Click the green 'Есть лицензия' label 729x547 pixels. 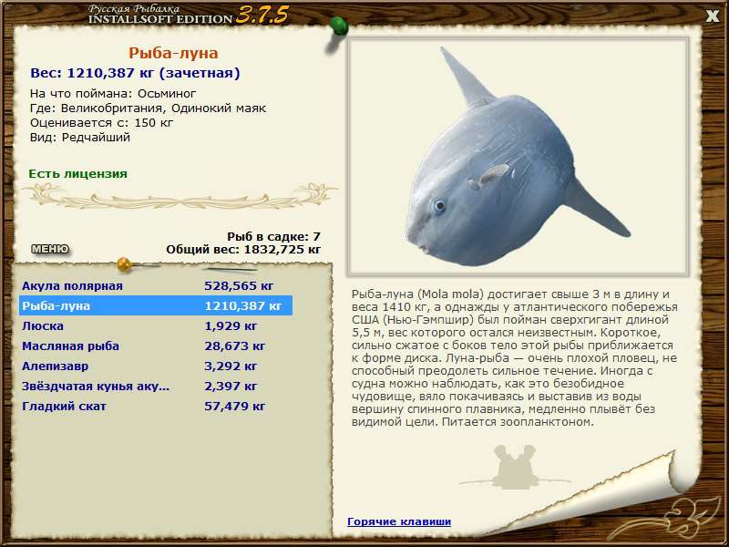click(78, 173)
